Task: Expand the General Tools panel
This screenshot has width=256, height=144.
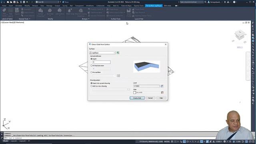Action: [24, 19]
